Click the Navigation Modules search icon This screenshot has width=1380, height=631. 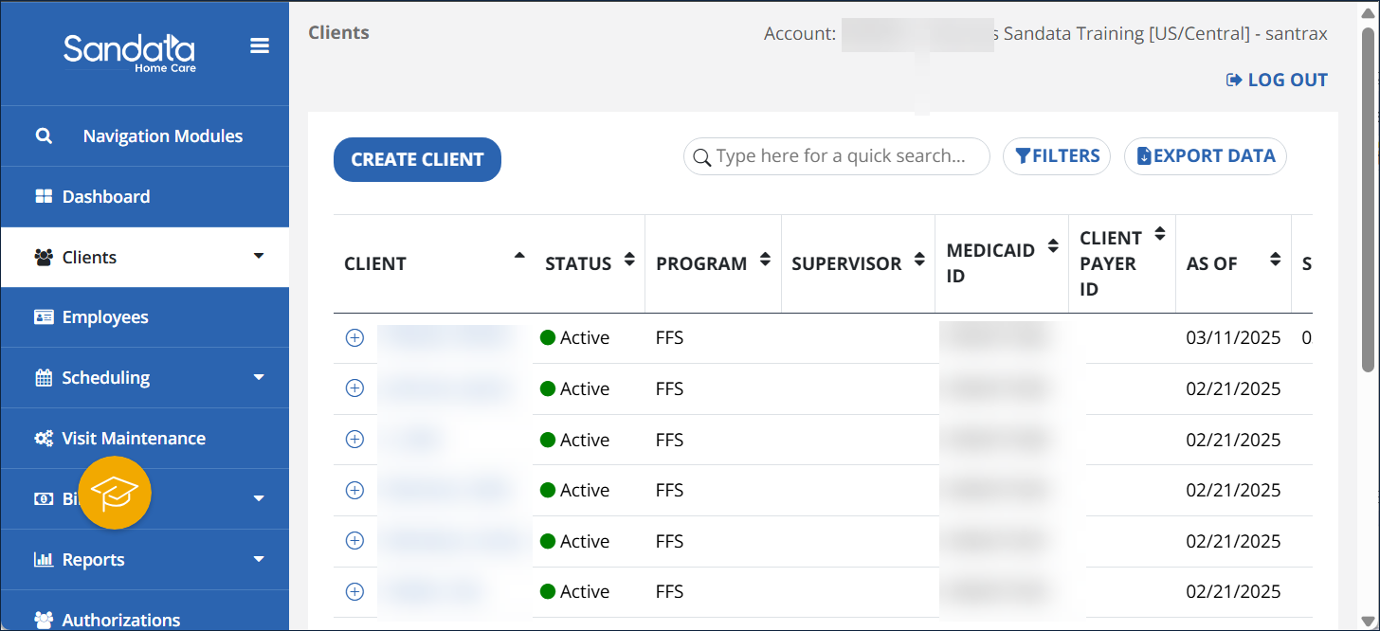[44, 136]
